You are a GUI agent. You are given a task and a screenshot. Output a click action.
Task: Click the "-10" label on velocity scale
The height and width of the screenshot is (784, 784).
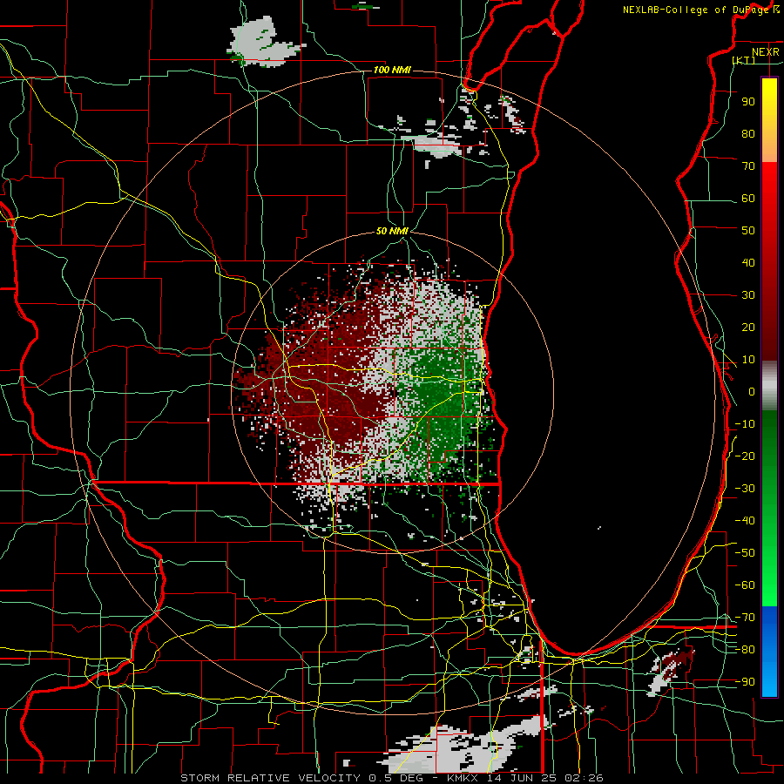pyautogui.click(x=745, y=424)
